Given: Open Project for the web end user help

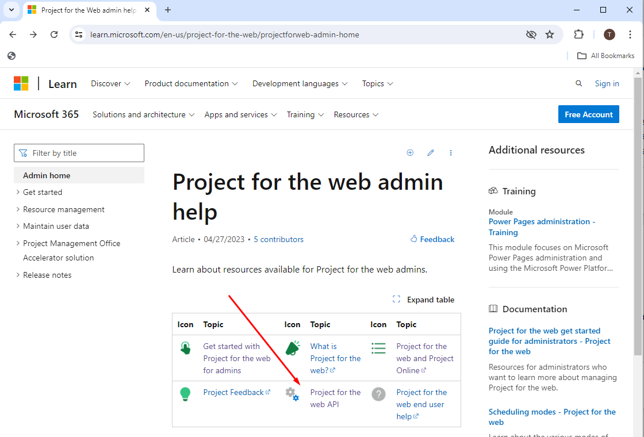Looking at the screenshot, I should [x=421, y=404].
